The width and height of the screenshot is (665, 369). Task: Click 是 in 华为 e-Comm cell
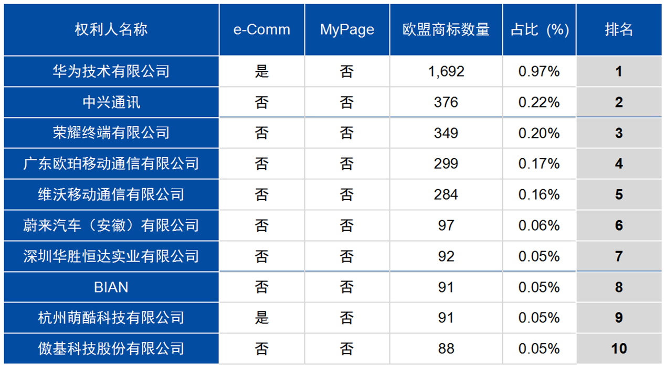click(262, 71)
